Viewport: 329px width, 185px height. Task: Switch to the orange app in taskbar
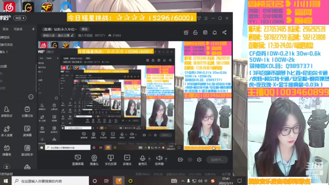click(x=118, y=181)
